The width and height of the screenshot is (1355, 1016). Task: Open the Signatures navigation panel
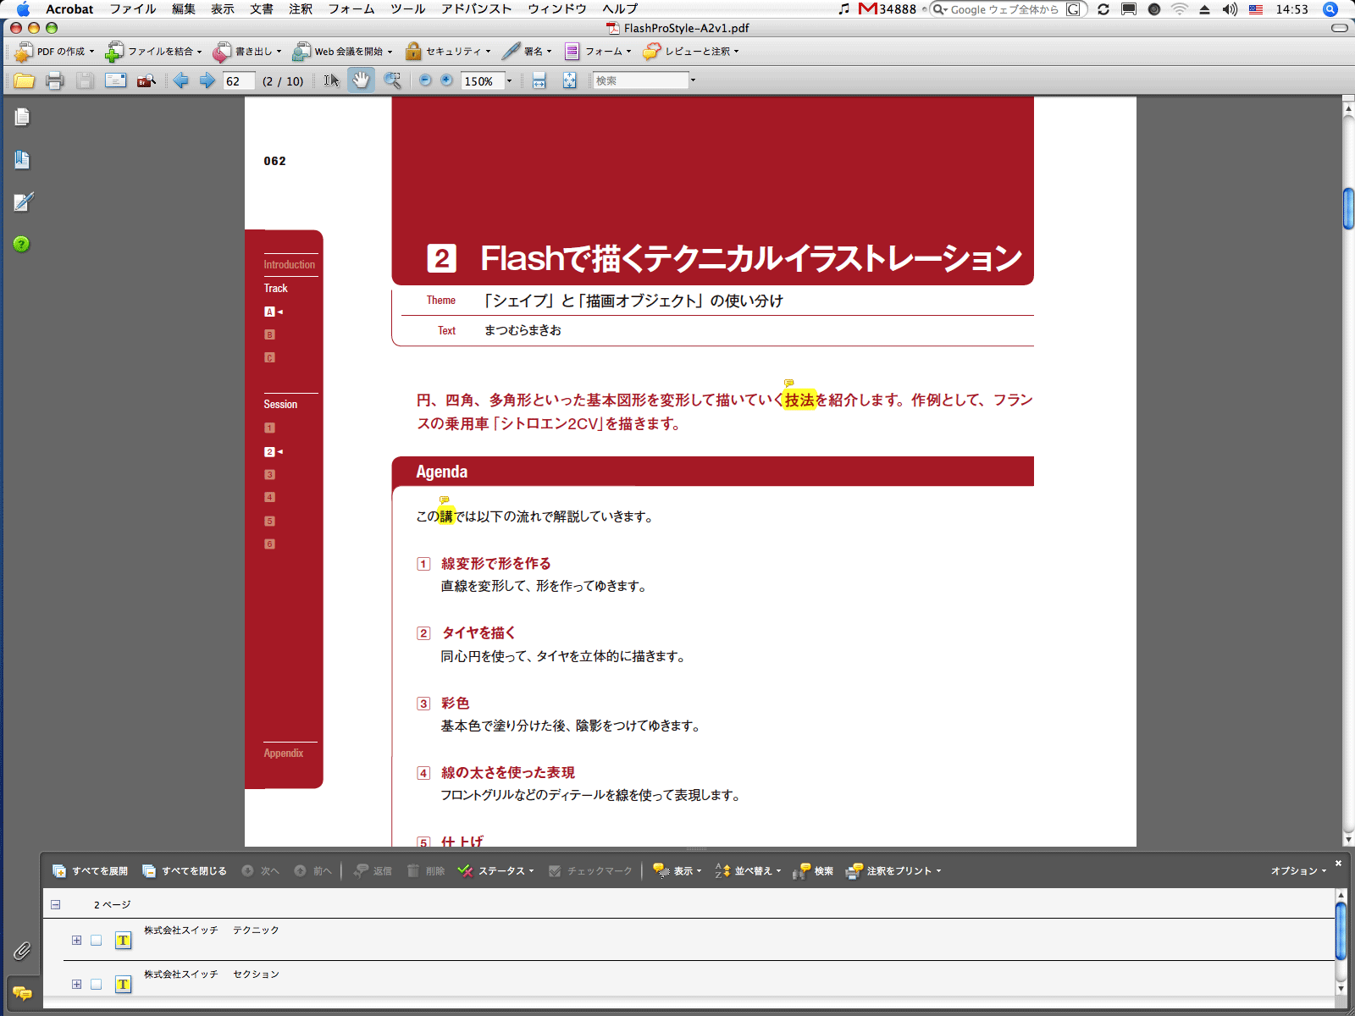pos(23,202)
